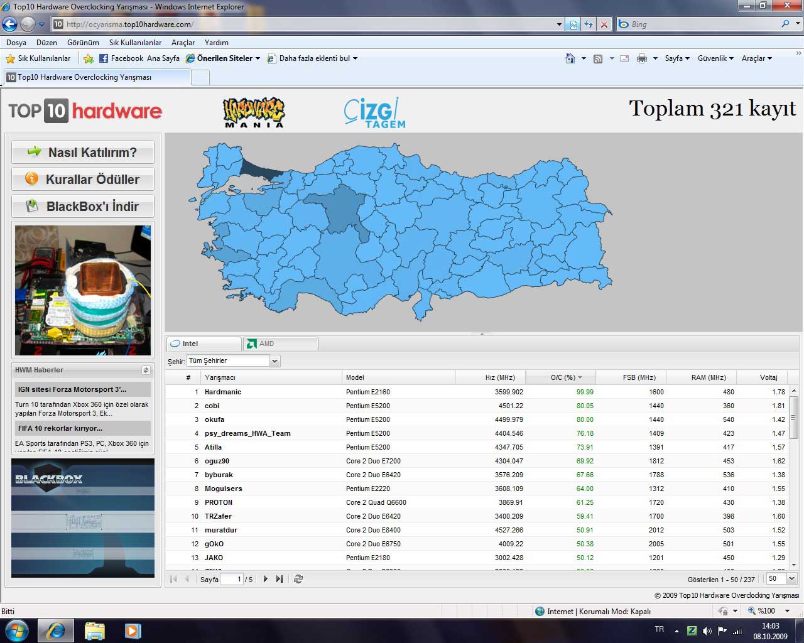Open the Görünüm menu
Screen dimensions: 804x643
(83, 43)
